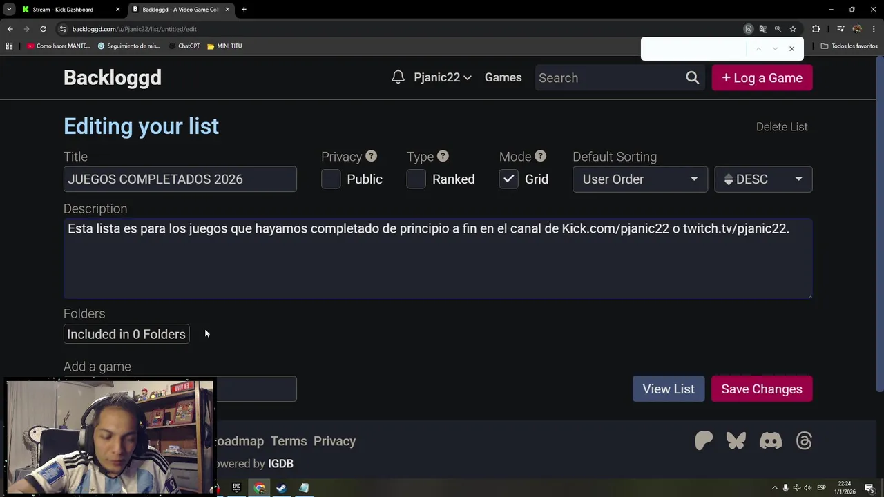Open the DESC sort direction dropdown
The height and width of the screenshot is (497, 884).
tap(763, 179)
